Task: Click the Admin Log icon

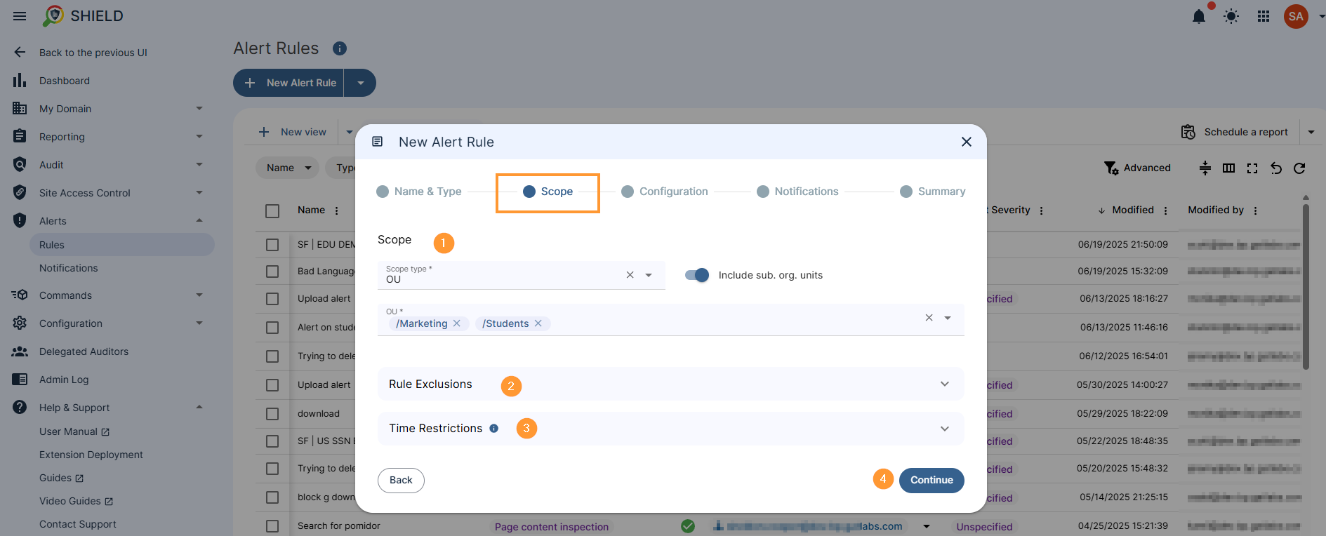Action: 20,380
